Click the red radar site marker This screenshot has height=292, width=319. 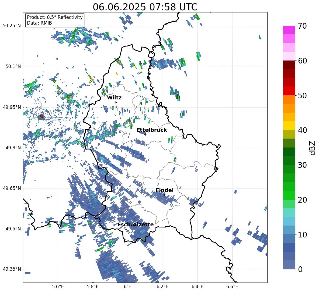42,116
